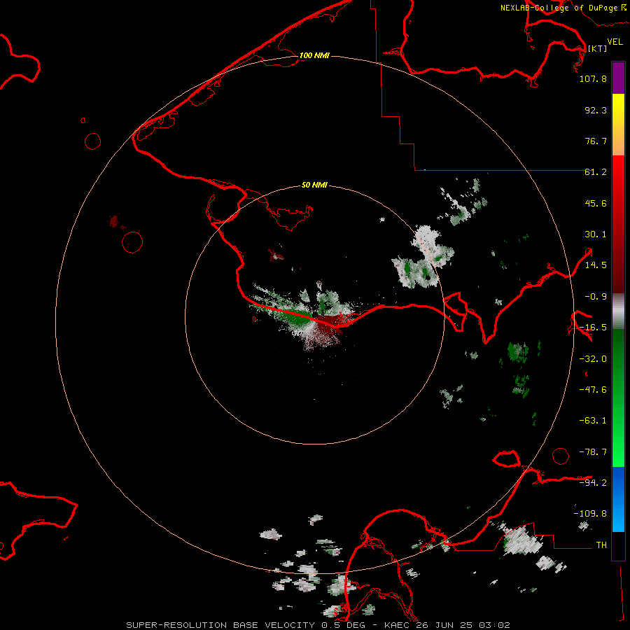Click the 92.3 legend value
The image size is (630, 630).
596,110
